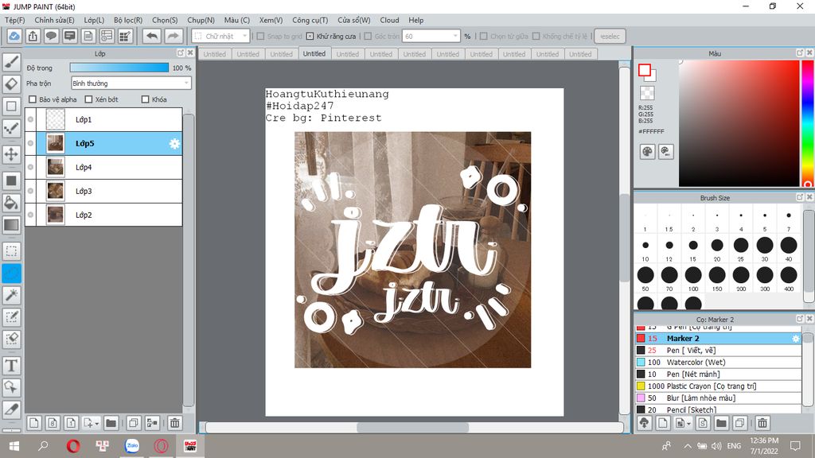Image resolution: width=815 pixels, height=458 pixels.
Task: Toggle visibility of layer Lớp3
Action: (31, 191)
